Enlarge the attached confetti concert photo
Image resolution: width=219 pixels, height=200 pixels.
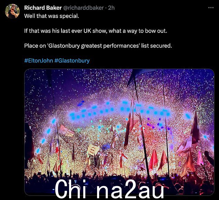[x=119, y=132]
